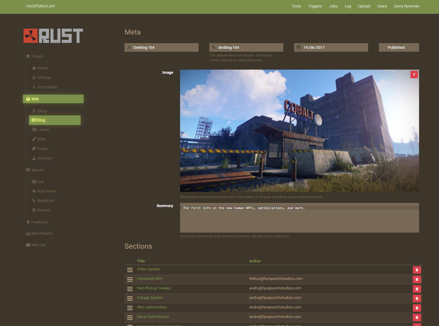Open the Humanoid NPC section
This screenshot has height=326, width=439.
click(x=150, y=279)
